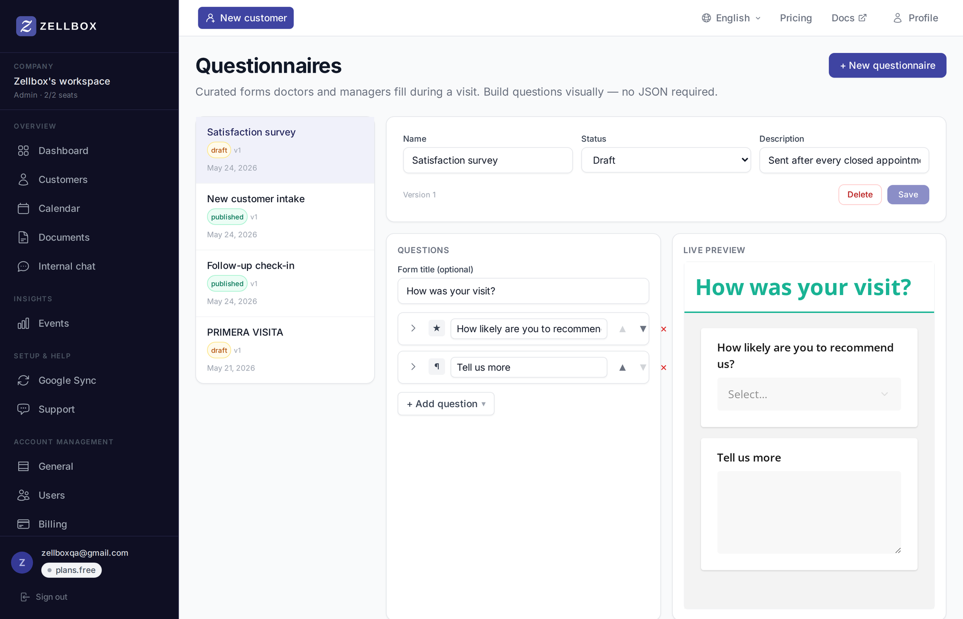Open the English language dropdown
Screen dimensions: 963x619
point(731,18)
